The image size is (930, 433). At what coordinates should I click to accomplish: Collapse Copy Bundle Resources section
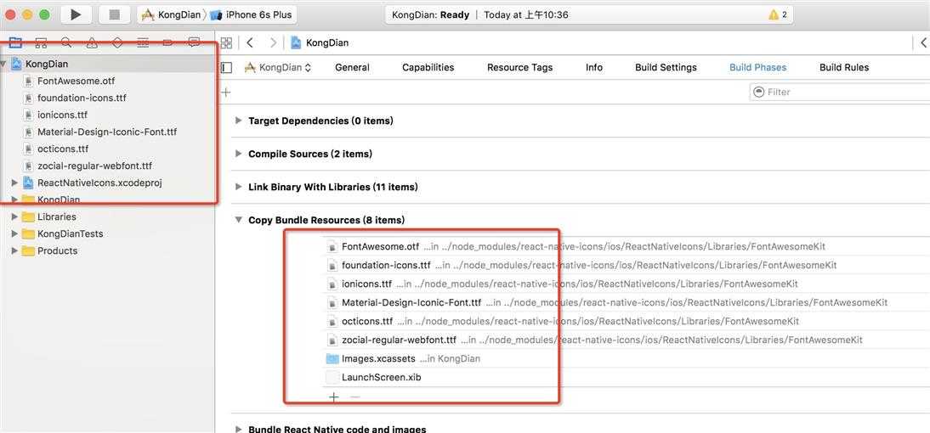point(238,220)
